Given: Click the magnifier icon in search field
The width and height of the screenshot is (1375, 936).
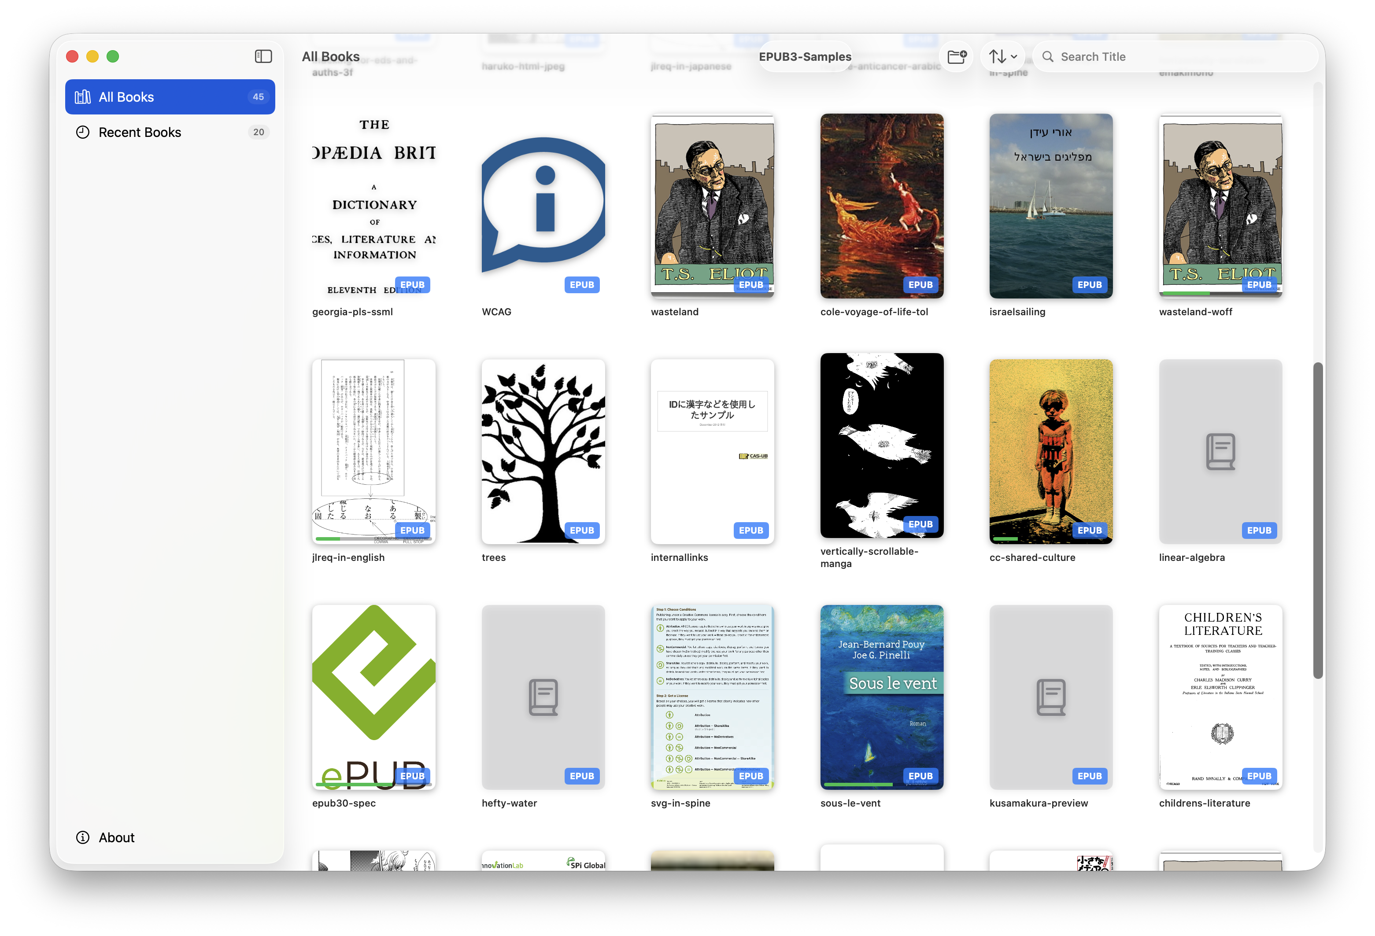Looking at the screenshot, I should pos(1047,57).
